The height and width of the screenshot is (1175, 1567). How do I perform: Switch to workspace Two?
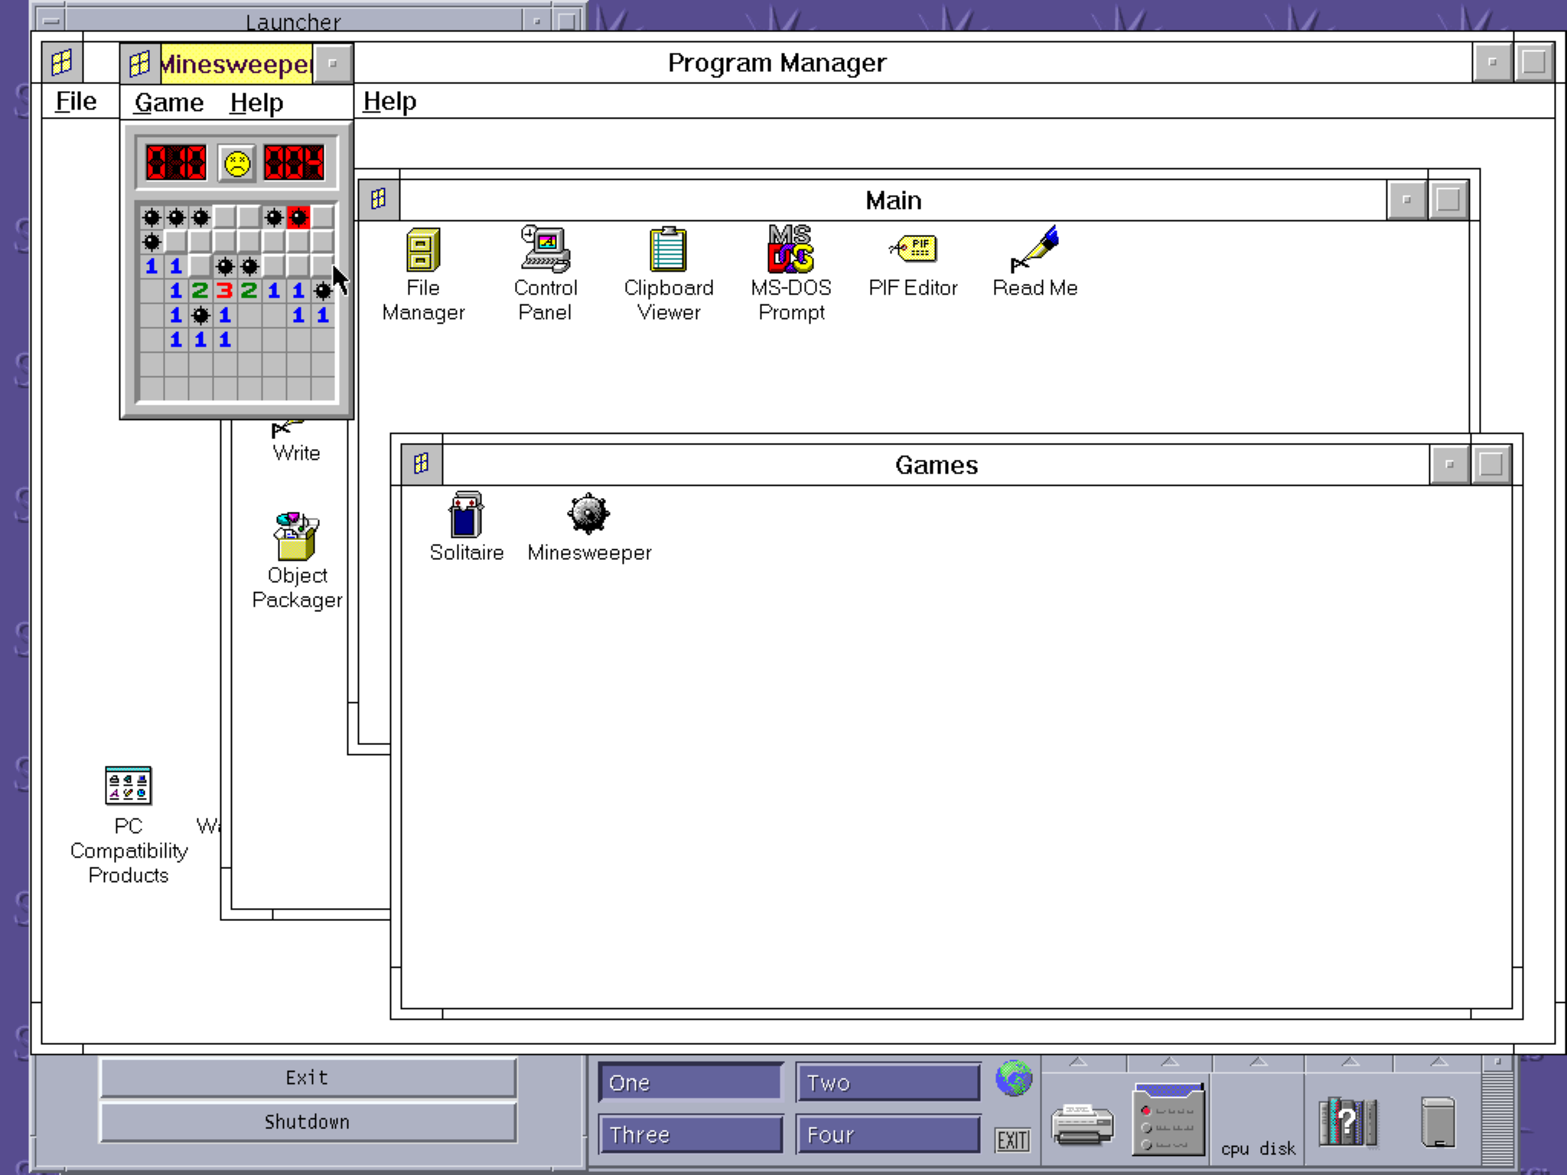pyautogui.click(x=888, y=1082)
